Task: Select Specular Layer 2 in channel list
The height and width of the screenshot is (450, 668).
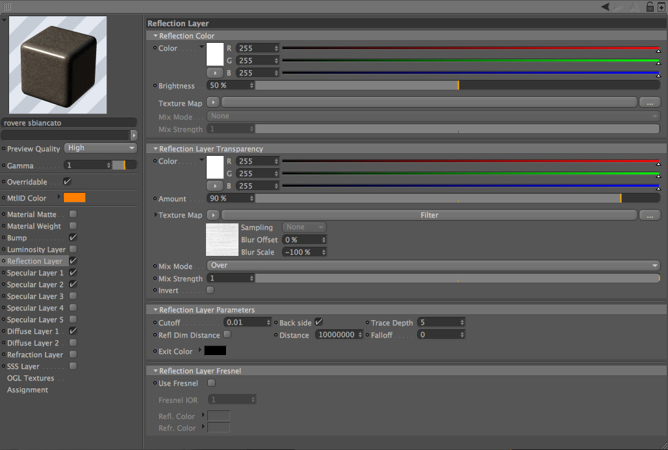Action: [x=35, y=284]
